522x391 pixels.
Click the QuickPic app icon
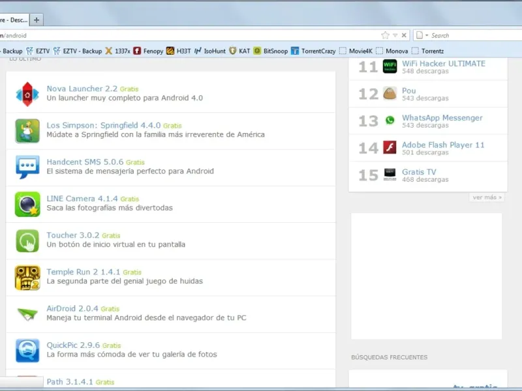(27, 351)
